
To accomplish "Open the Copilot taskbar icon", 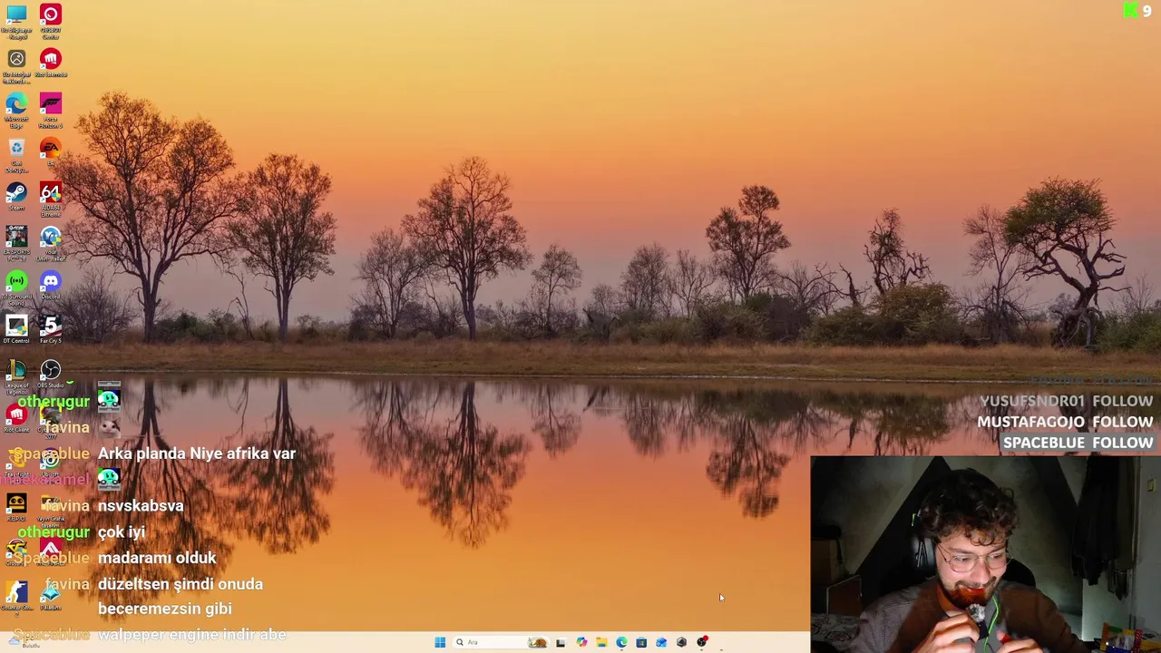I will [581, 642].
